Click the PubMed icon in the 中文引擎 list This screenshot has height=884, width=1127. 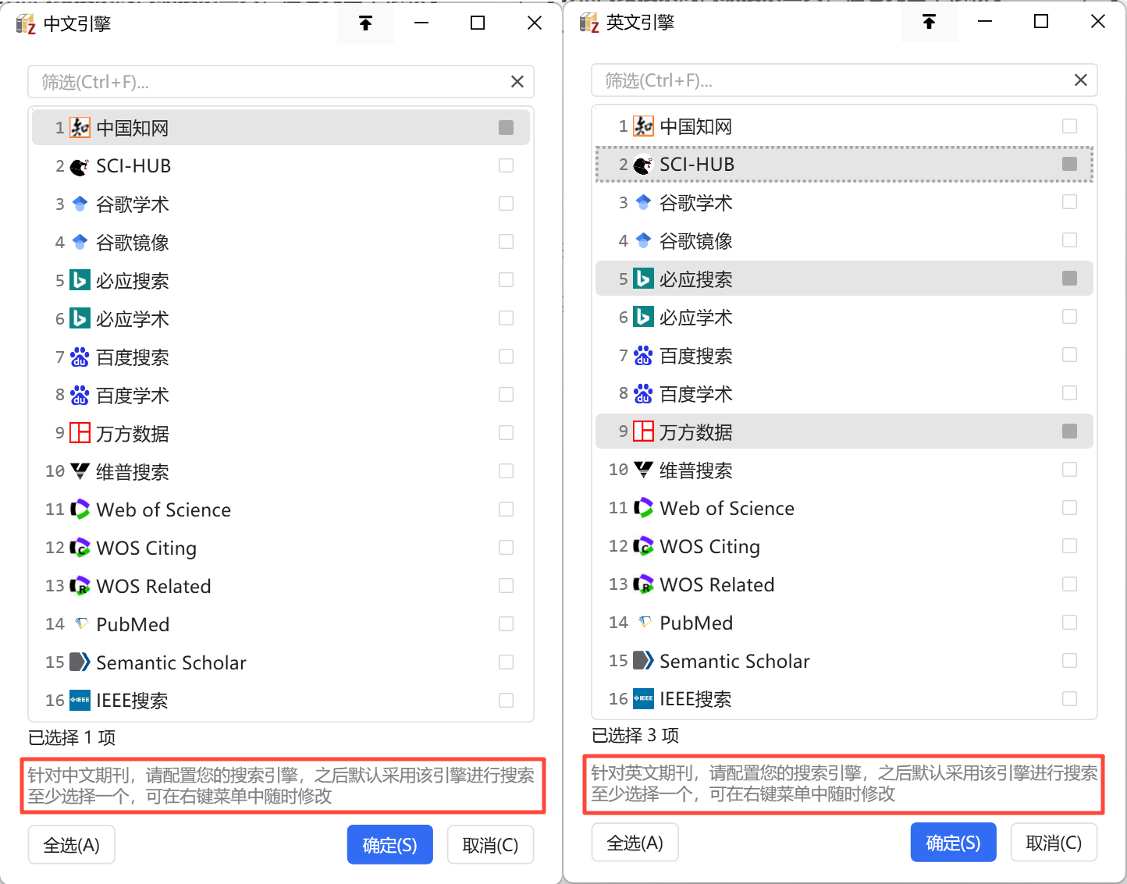coord(80,623)
